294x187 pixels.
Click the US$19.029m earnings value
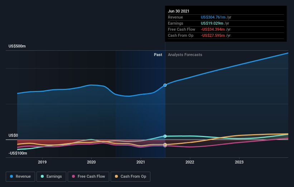[212, 23]
